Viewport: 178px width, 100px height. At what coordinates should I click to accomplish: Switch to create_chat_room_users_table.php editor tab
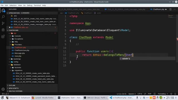click(x=79, y=9)
